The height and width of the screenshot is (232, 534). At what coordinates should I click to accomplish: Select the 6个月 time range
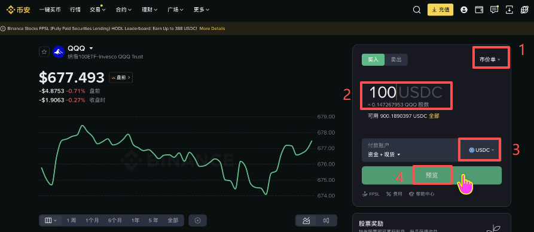[x=115, y=221]
